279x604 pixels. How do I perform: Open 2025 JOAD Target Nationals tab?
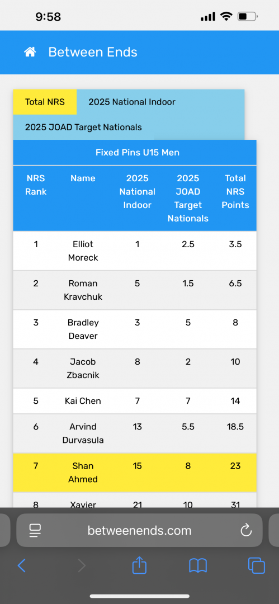pyautogui.click(x=83, y=127)
